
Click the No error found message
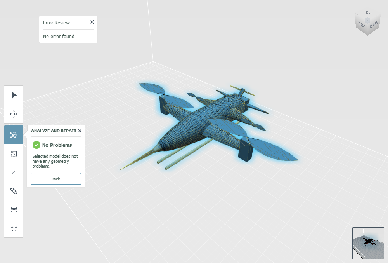pos(59,36)
